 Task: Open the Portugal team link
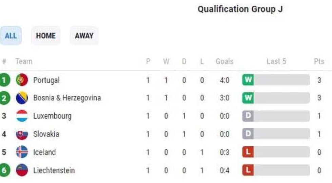click(46, 80)
